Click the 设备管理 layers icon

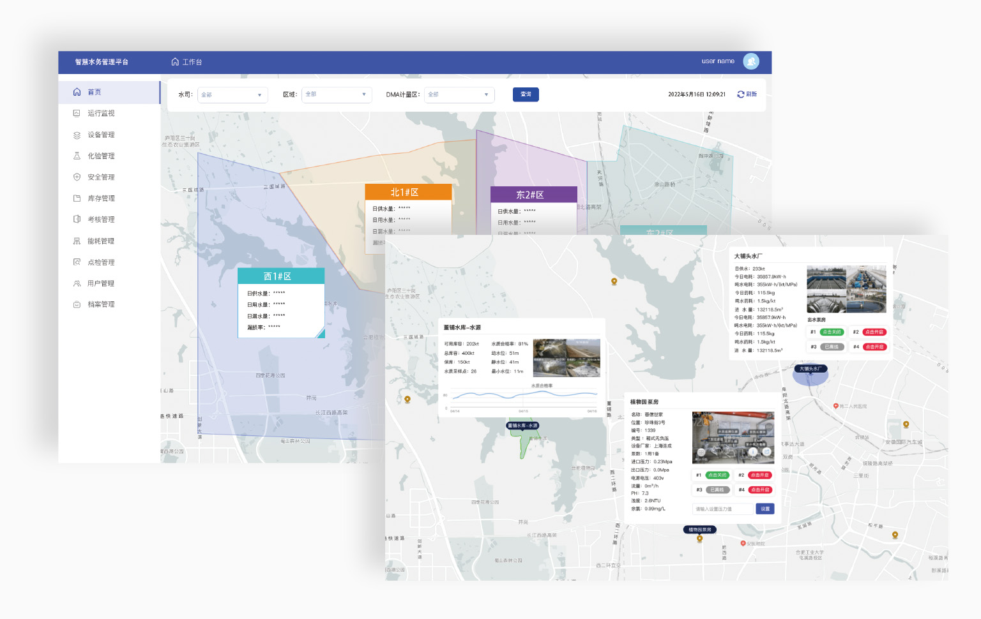77,135
